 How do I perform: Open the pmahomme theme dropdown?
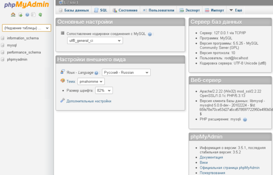(x=91, y=81)
